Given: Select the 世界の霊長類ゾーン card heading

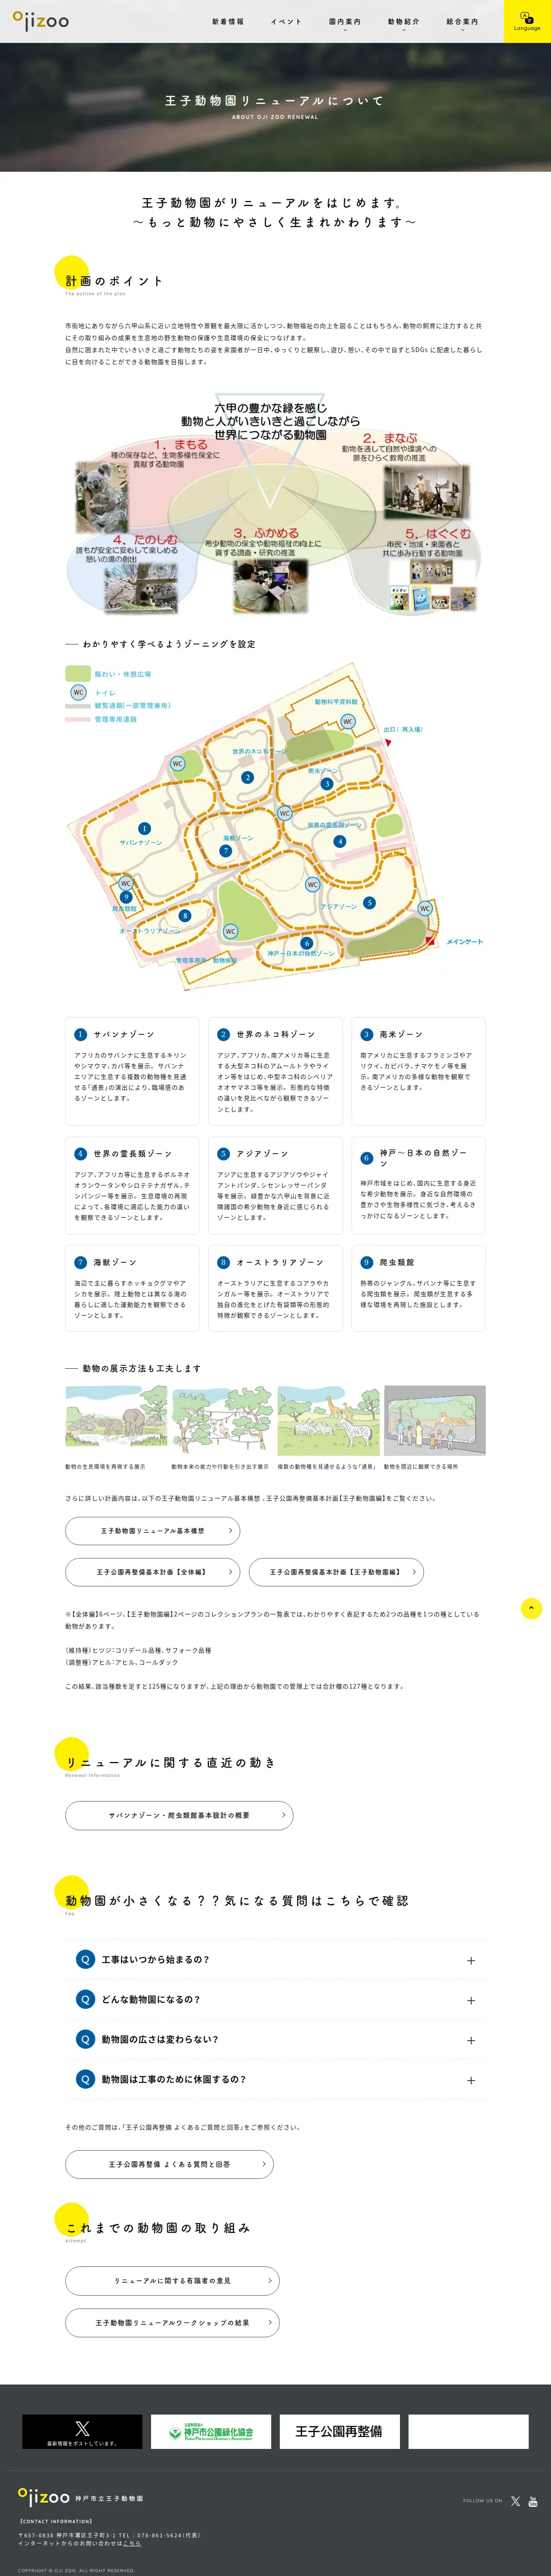Looking at the screenshot, I should pos(133,1153).
